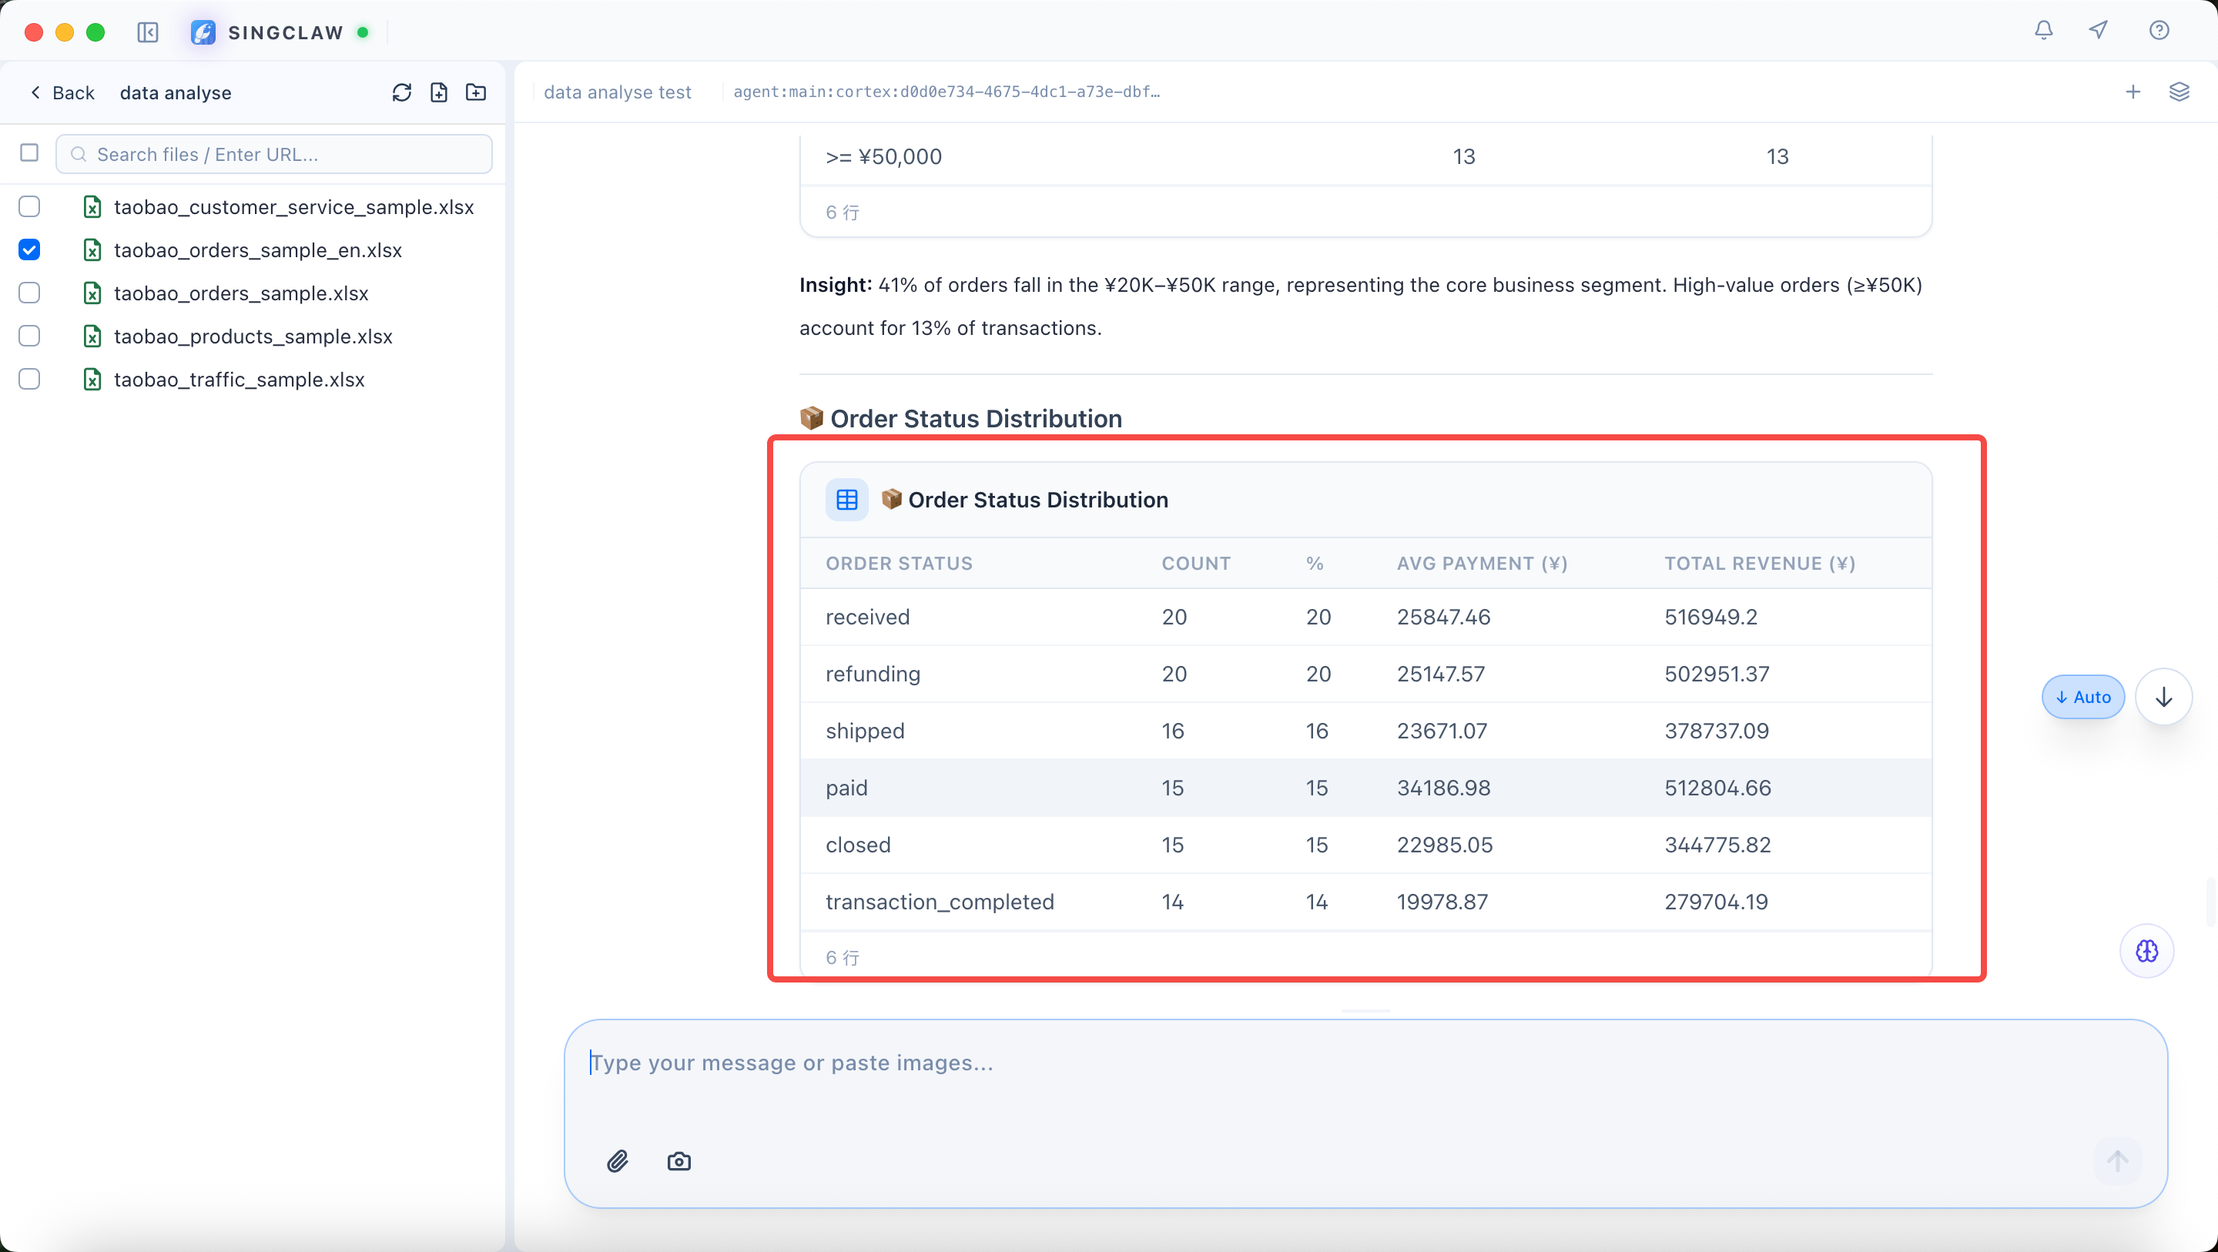Open the help question mark icon
The height and width of the screenshot is (1252, 2218).
2159,31
